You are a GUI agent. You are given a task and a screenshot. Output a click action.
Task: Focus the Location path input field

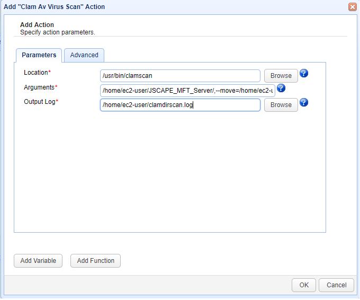(180, 76)
